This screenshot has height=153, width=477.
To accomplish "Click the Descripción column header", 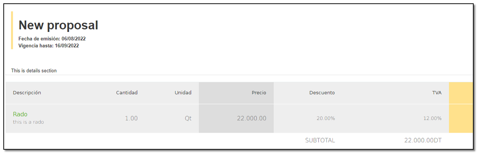I will coord(27,93).
